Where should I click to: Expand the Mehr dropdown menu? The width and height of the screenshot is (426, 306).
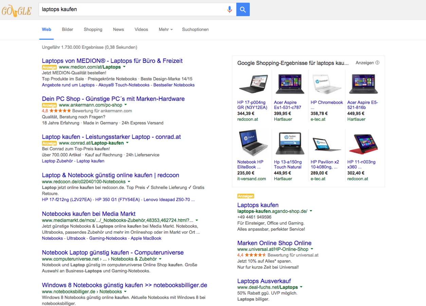pyautogui.click(x=166, y=30)
